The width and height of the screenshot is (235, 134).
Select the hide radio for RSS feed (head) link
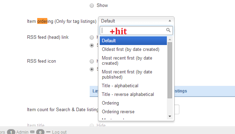tap(92, 37)
